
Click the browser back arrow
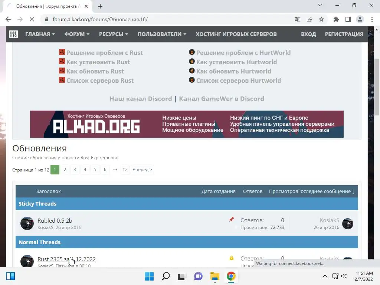(8, 19)
